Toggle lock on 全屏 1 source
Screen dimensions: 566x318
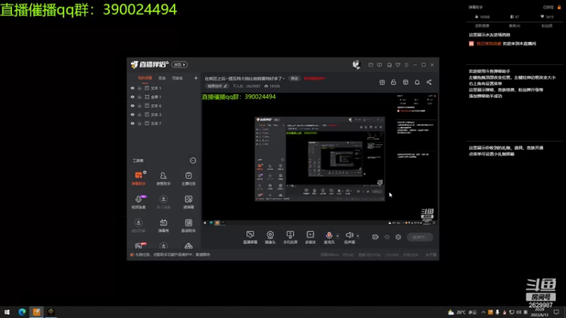pyautogui.click(x=139, y=97)
